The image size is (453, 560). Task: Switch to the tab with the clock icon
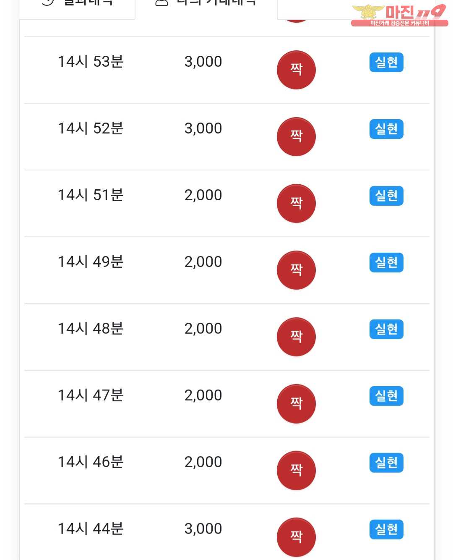(x=77, y=4)
